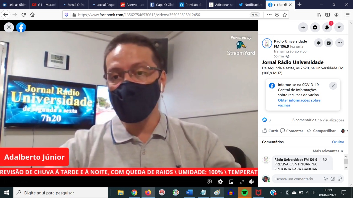Insert an emoji in the comment
Screen dimensions: 353x198
click(326, 179)
